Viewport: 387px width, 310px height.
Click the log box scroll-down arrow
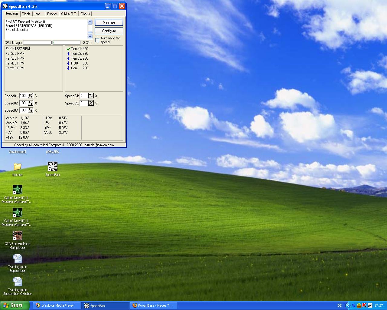click(x=90, y=36)
